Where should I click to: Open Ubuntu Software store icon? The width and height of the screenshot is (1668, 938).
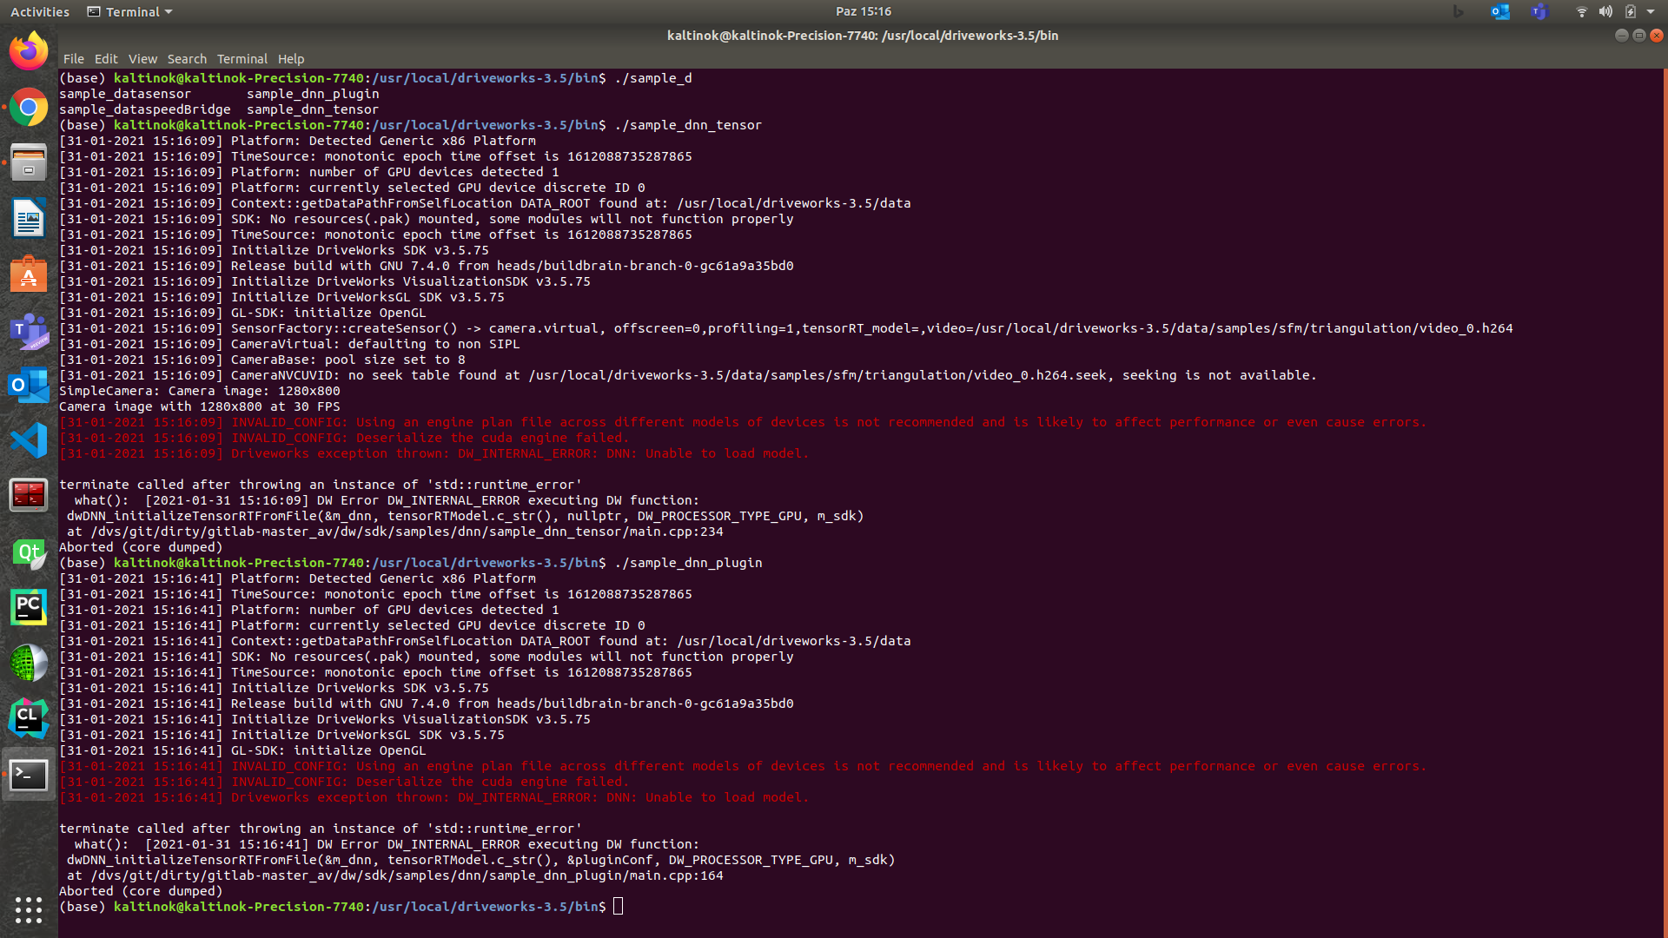click(x=29, y=274)
